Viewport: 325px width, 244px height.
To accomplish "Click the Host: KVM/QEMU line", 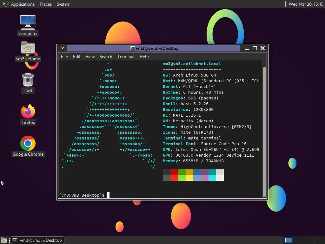I will click(x=211, y=81).
